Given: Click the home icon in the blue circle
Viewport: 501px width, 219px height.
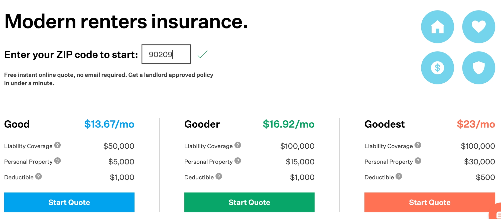Looking at the screenshot, I should [437, 27].
